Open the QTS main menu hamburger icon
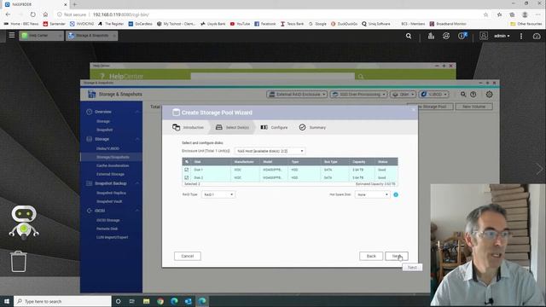 [11, 35]
